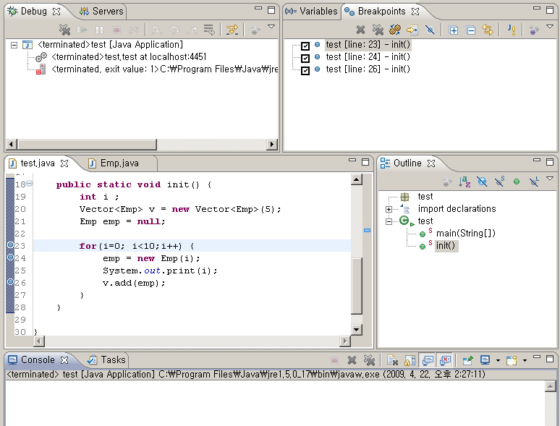Open the Display Selected Console dropdown
The image size is (560, 426).
click(x=498, y=359)
